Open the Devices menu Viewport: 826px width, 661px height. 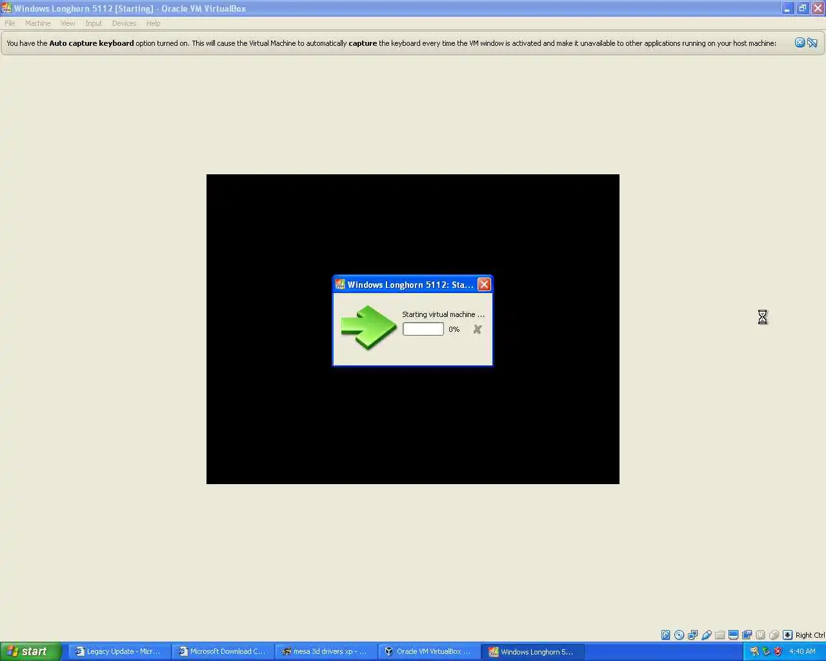click(124, 23)
